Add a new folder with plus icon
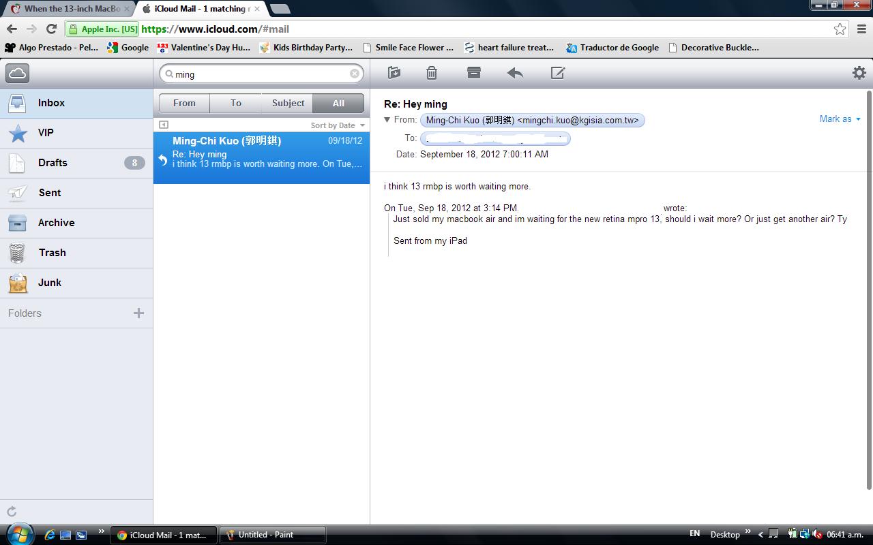The image size is (873, 545). (138, 313)
